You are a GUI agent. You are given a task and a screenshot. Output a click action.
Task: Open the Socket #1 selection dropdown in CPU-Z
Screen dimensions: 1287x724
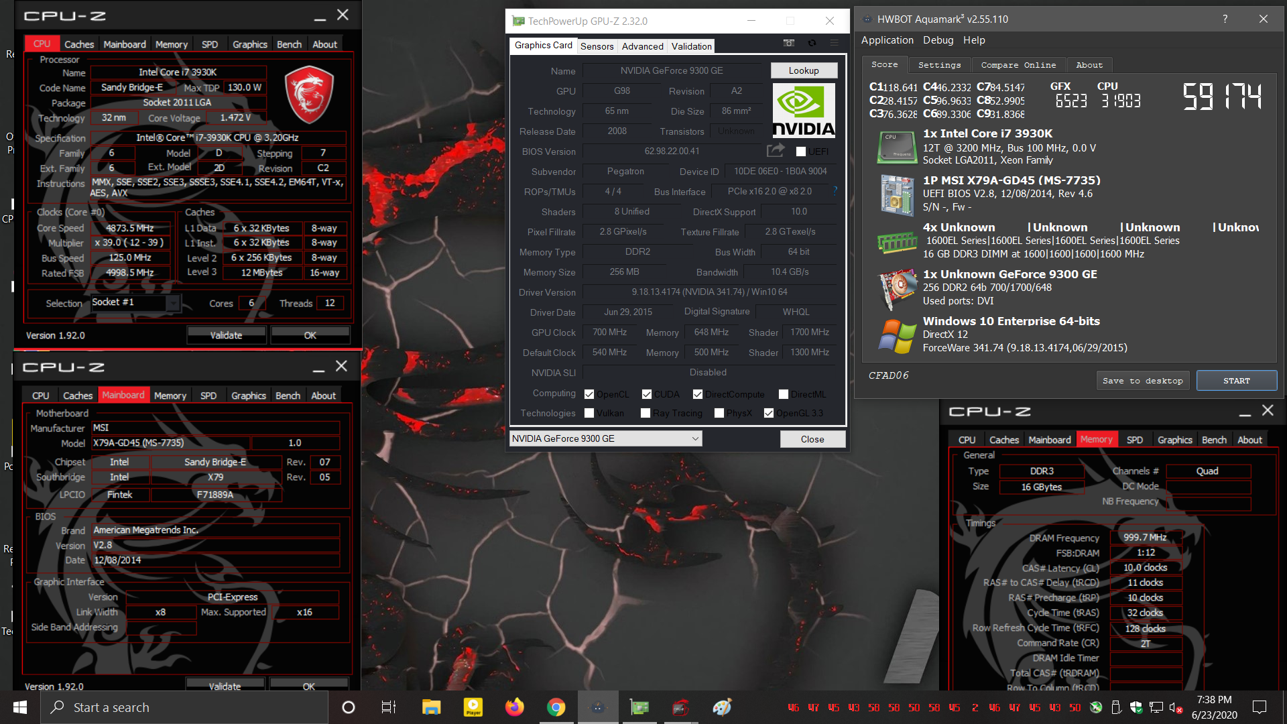coord(135,302)
